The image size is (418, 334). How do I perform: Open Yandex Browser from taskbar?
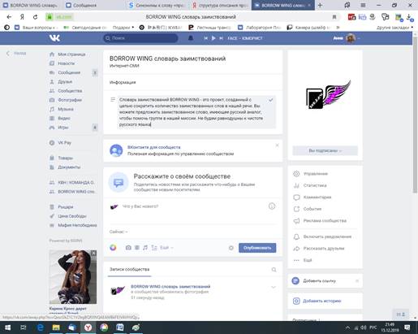click(88, 327)
